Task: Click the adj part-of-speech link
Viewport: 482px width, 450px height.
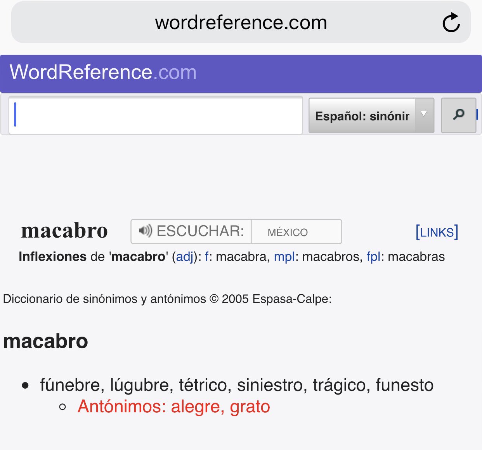Action: 186,257
